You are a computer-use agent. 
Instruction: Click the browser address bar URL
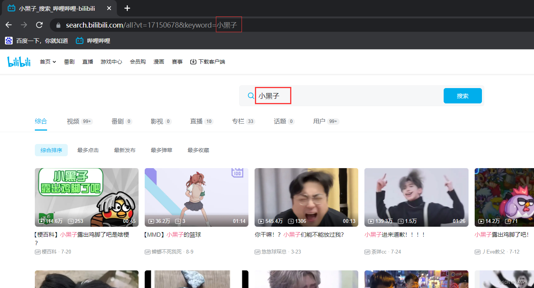coord(152,25)
